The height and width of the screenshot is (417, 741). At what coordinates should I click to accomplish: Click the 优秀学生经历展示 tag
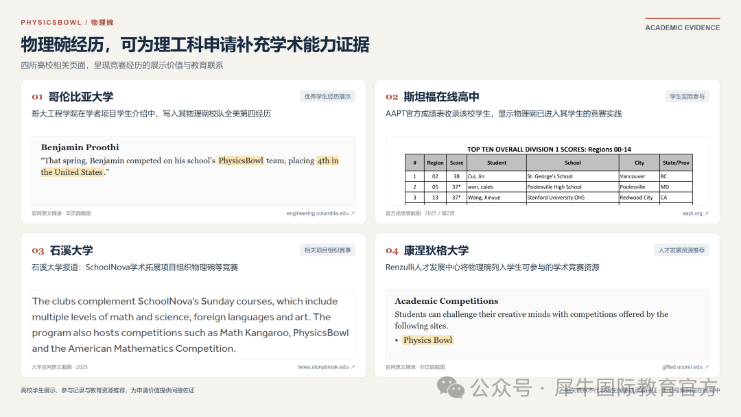click(327, 96)
